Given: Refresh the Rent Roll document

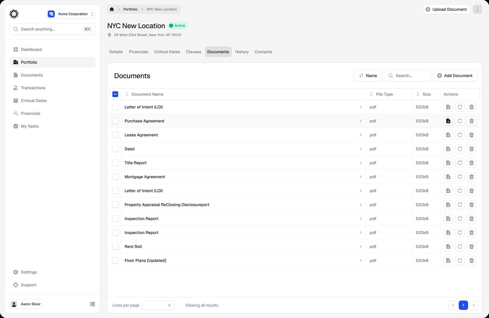Looking at the screenshot, I should [x=460, y=247].
